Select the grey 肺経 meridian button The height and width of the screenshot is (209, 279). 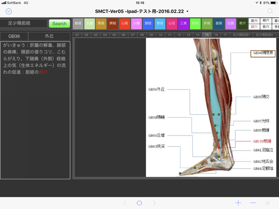(78, 24)
